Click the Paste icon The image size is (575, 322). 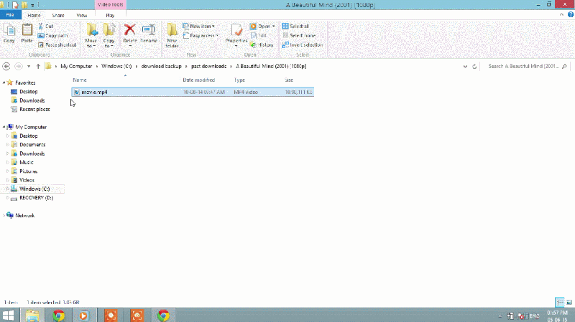[27, 33]
